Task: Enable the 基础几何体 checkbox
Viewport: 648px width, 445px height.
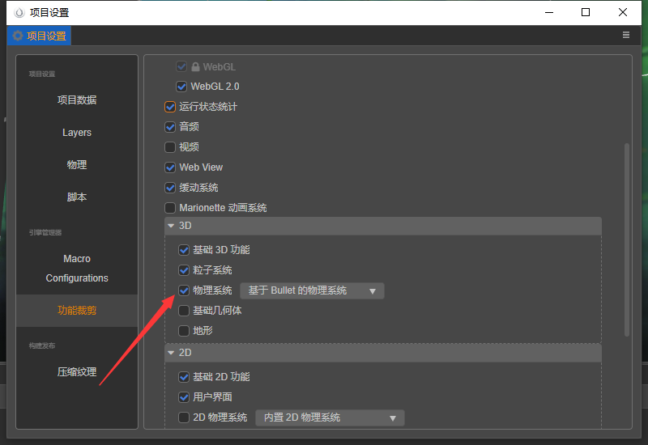Action: 184,311
